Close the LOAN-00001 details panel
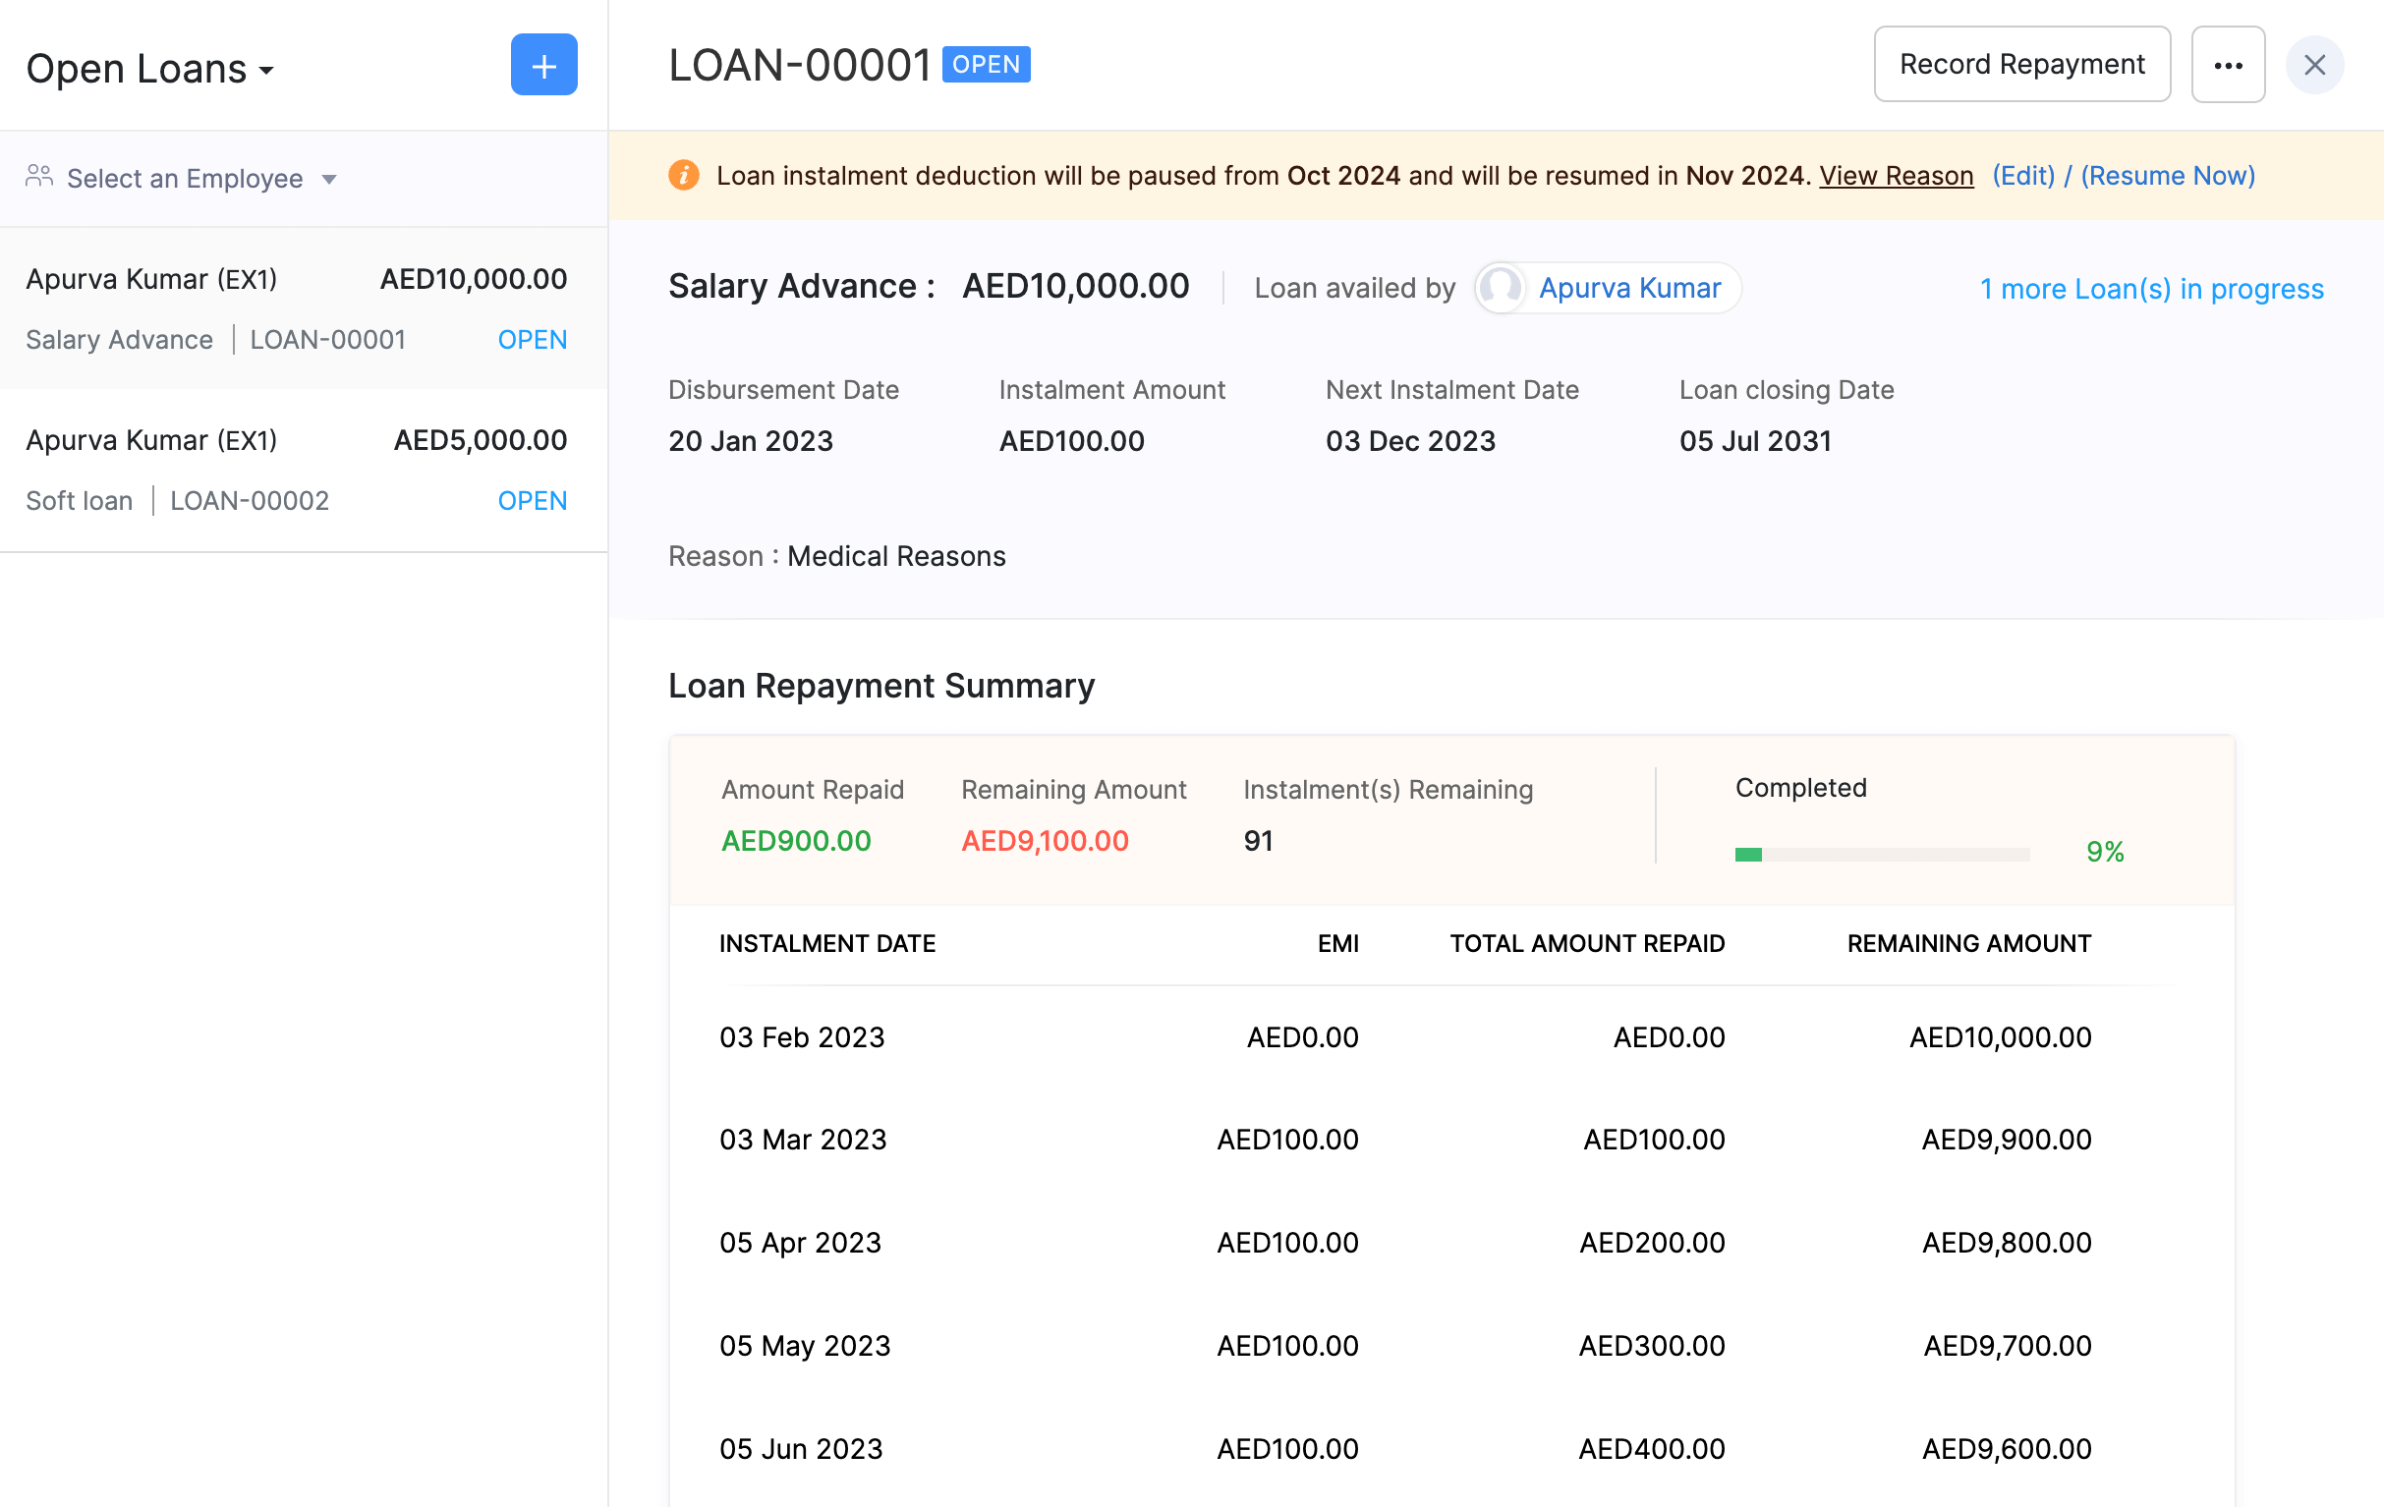2384x1507 pixels. [2315, 65]
